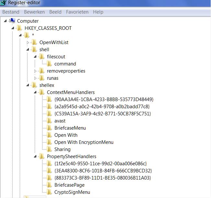Screen dimensions: 211x198
Task: Click the ContextMenuHandlers folder icon
Action: pos(42,92)
